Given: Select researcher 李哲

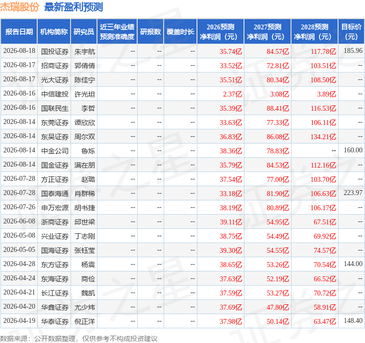Looking at the screenshot, I should (88, 108).
